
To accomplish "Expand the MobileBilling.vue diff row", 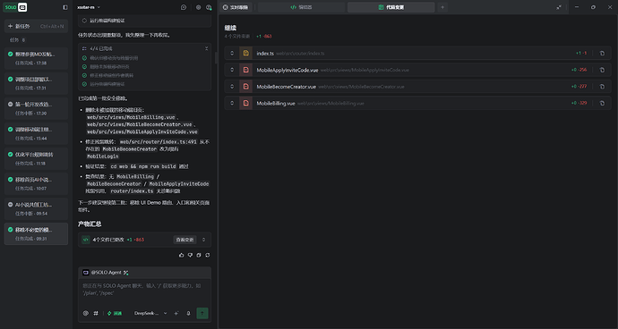I will pyautogui.click(x=232, y=103).
